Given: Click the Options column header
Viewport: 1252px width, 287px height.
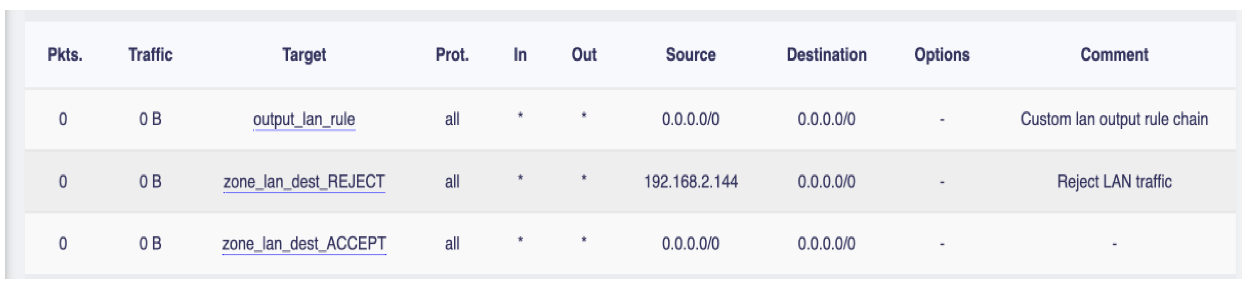Looking at the screenshot, I should click(x=942, y=54).
